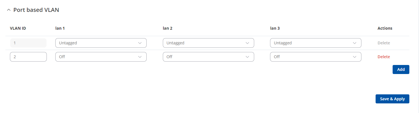Screen dimensions: 419x113
Task: Delete the VLAN 2 row
Action: pyautogui.click(x=384, y=57)
